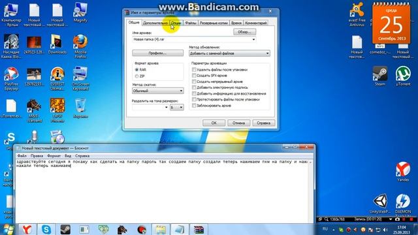Open the volume size unit dropdown showing B
Screen dimensions: 418x235
tap(177, 107)
